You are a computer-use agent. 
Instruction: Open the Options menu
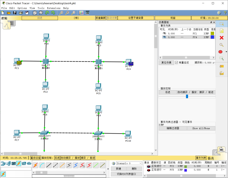(x=22, y=8)
